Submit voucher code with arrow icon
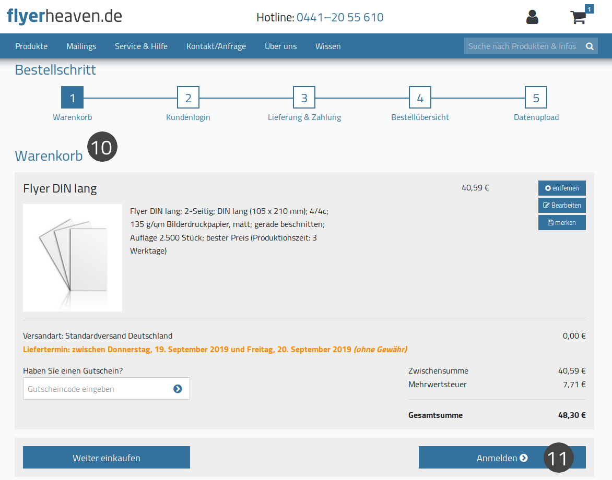The height and width of the screenshot is (480, 612). pos(178,389)
